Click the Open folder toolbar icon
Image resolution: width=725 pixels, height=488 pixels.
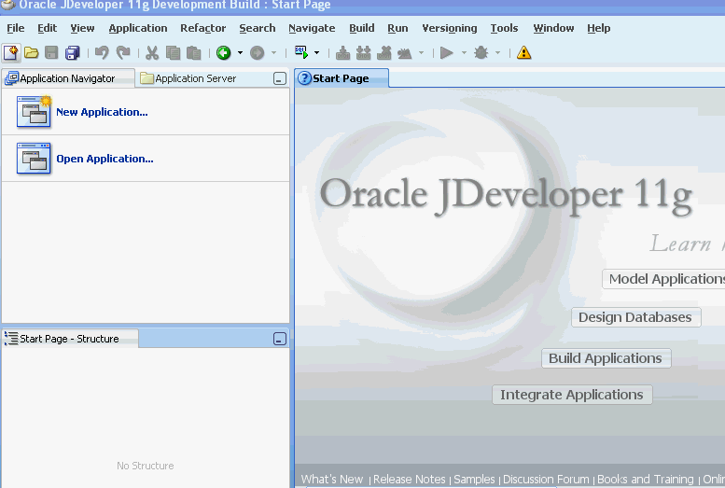(32, 53)
